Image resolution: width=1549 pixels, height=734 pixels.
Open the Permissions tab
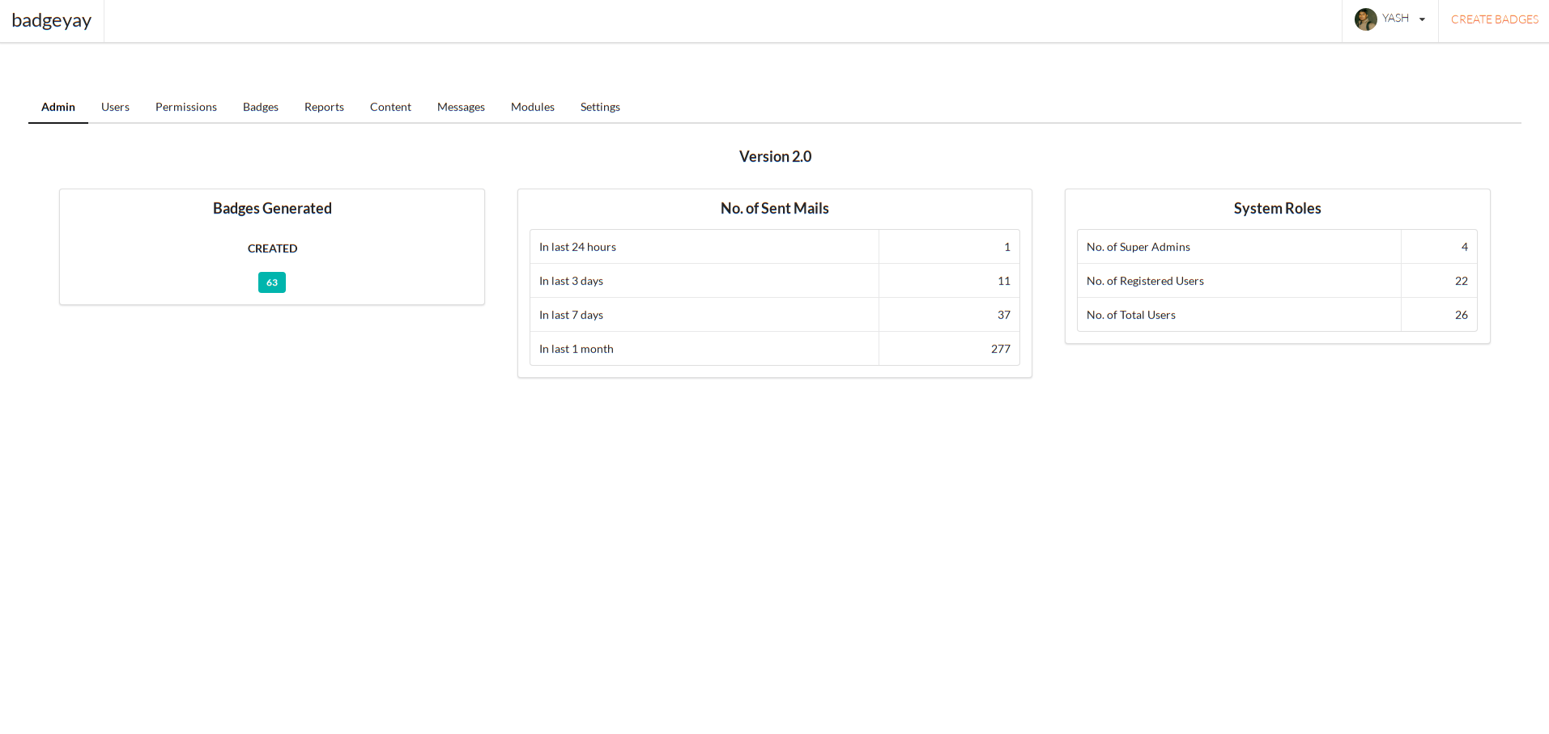point(186,107)
